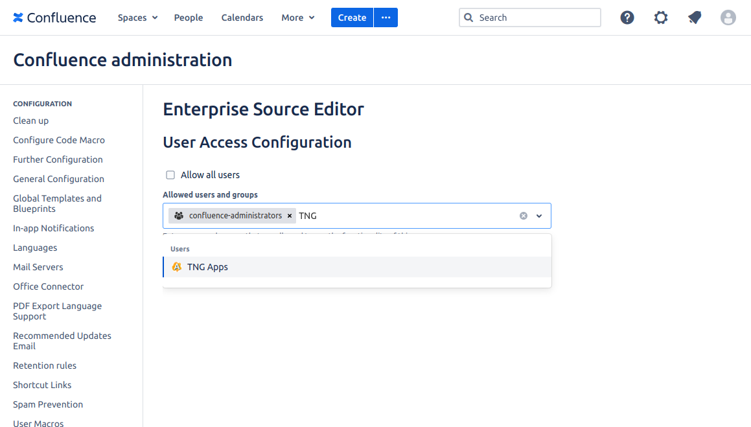This screenshot has height=427, width=751.
Task: Open the administration gear menu
Action: coord(660,17)
